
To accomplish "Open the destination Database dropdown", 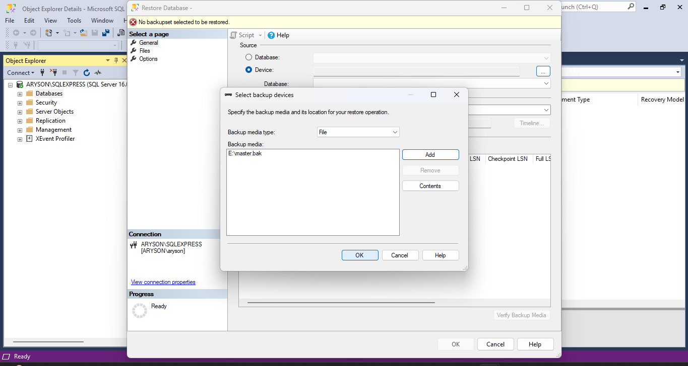I will [546, 83].
